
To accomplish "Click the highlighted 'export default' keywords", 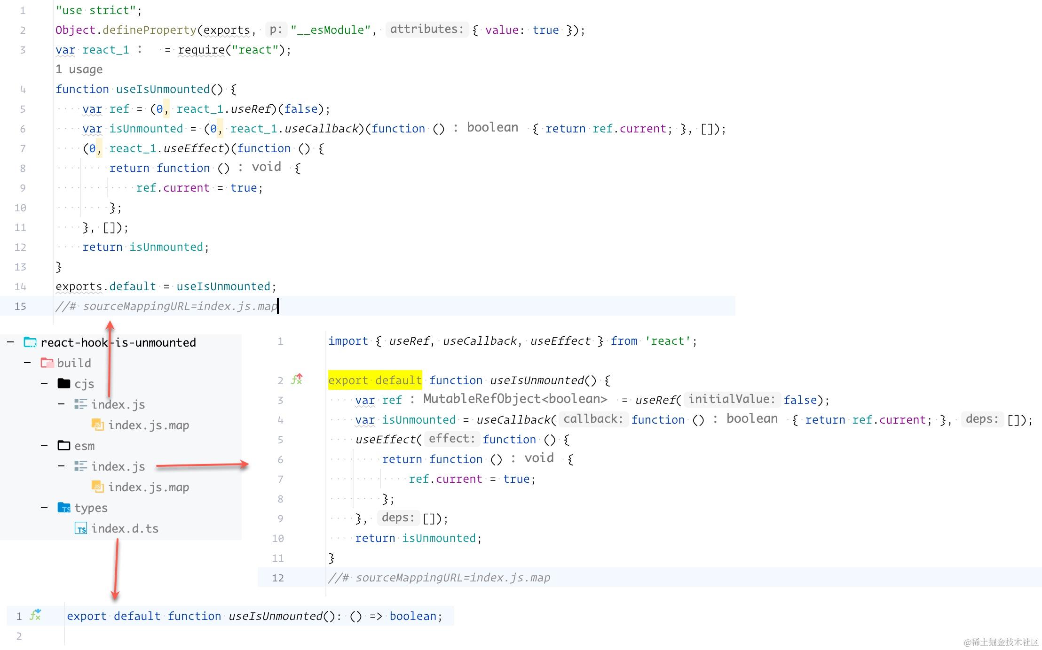I will (x=375, y=380).
